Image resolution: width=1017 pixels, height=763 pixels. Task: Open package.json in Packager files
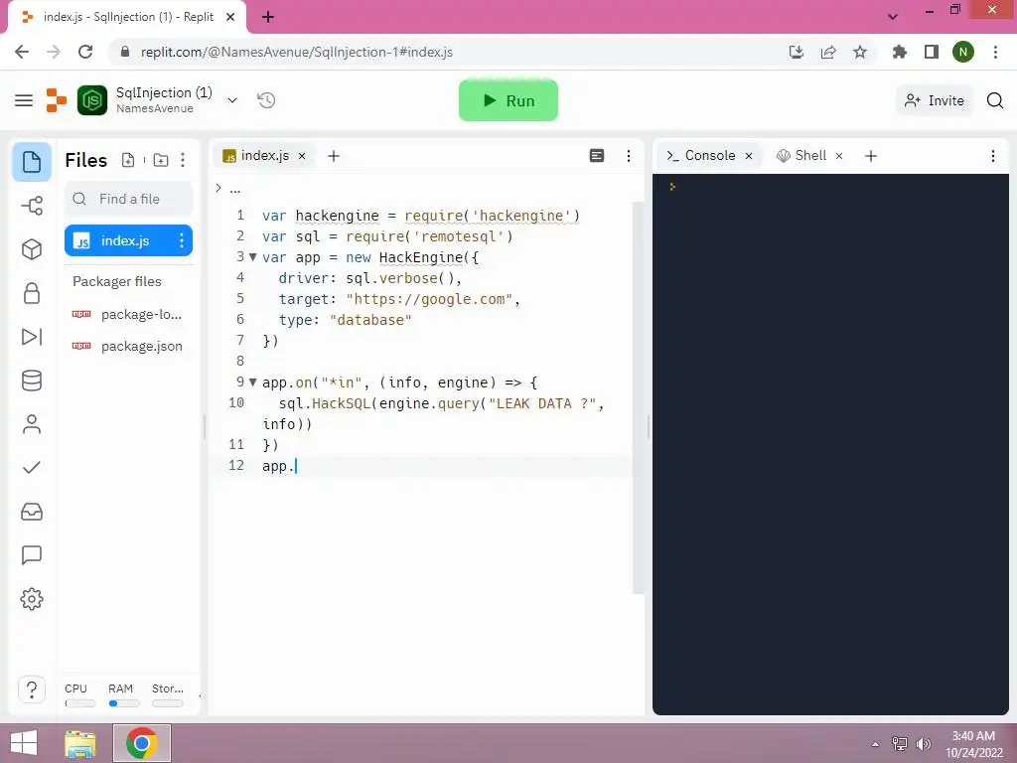128,346
